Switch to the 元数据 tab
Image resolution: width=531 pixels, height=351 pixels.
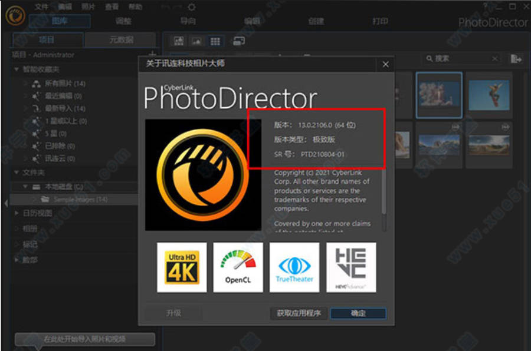click(x=121, y=40)
